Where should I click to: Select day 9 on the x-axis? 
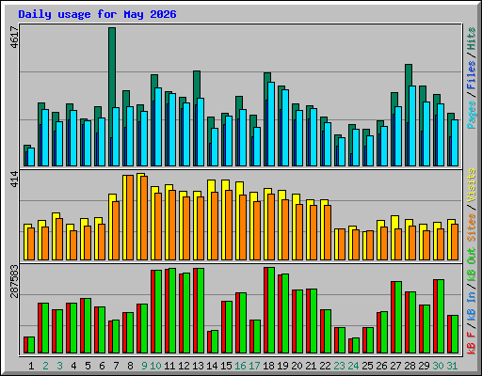click(x=144, y=366)
